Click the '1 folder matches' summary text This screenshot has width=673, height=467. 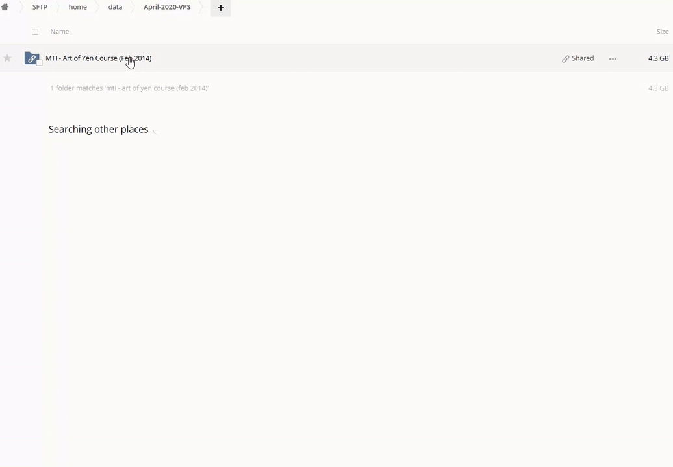pos(129,88)
